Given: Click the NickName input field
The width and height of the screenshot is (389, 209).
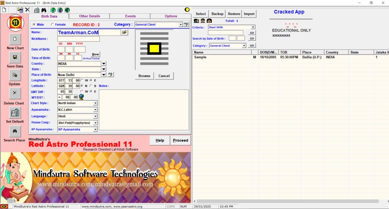Looking at the screenshot, I should [78, 39].
